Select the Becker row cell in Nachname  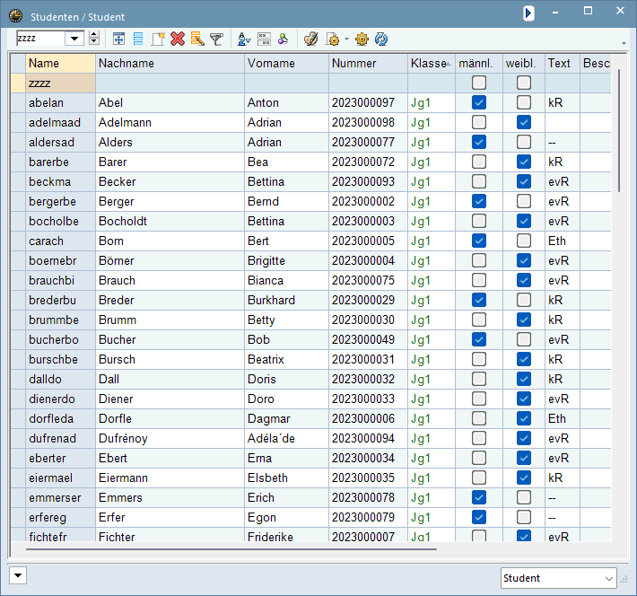click(169, 181)
